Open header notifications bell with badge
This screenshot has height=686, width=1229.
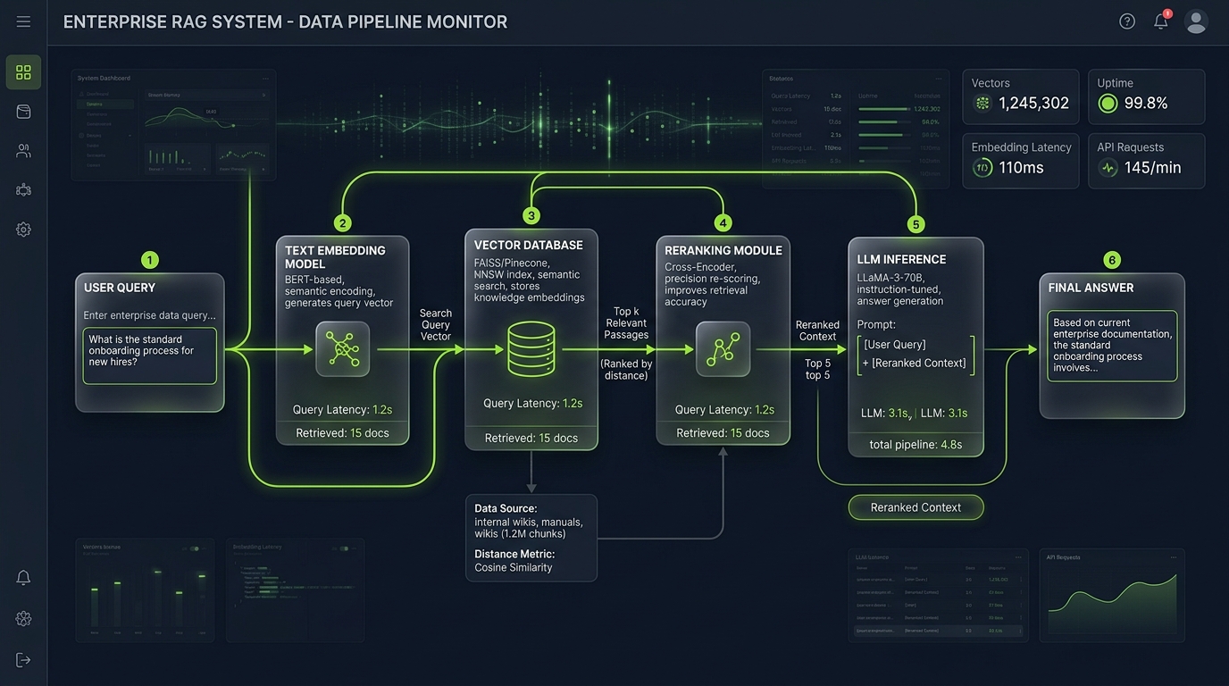click(x=1161, y=21)
